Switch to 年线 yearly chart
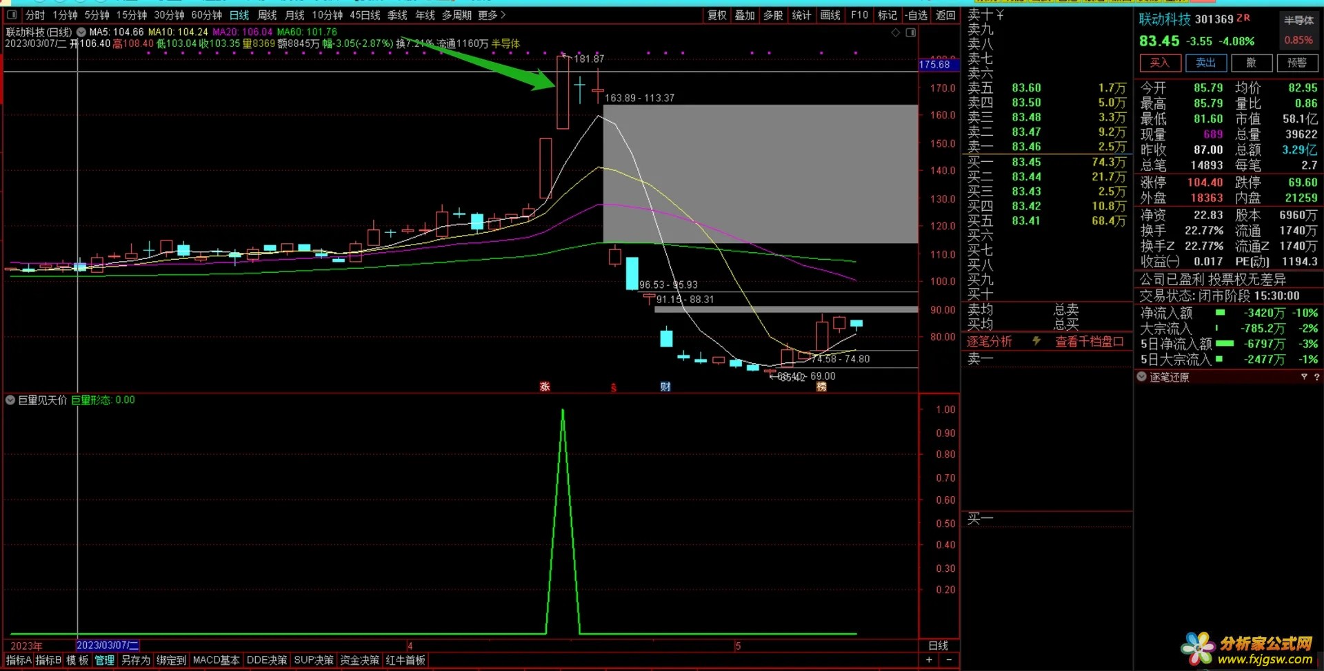The height and width of the screenshot is (671, 1324). point(425,15)
